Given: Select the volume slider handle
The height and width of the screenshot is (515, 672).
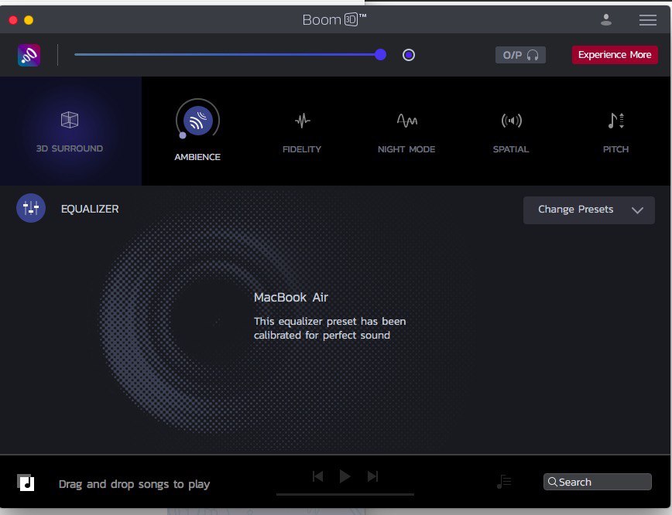Looking at the screenshot, I should click(x=380, y=54).
